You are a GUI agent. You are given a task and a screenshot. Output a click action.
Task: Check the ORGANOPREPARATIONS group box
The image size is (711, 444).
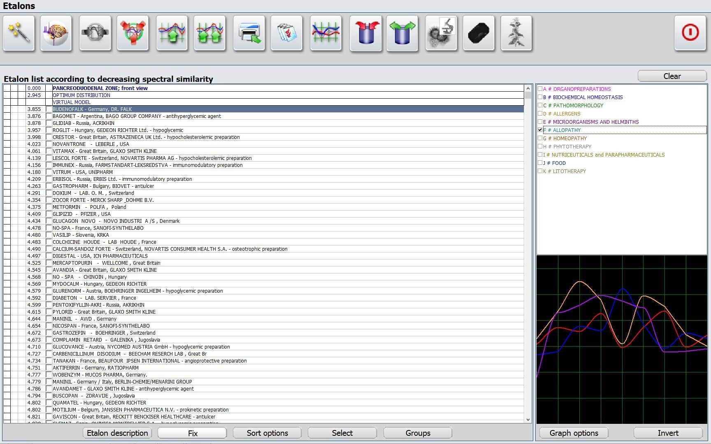(x=540, y=89)
